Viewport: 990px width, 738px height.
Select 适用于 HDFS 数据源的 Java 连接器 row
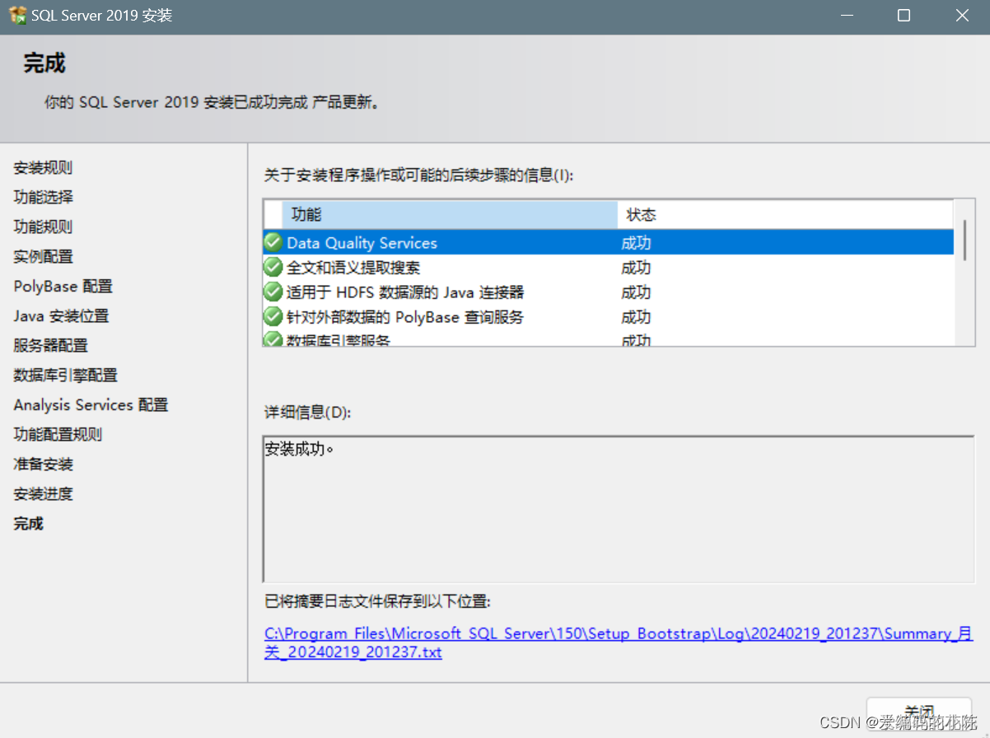pos(609,292)
